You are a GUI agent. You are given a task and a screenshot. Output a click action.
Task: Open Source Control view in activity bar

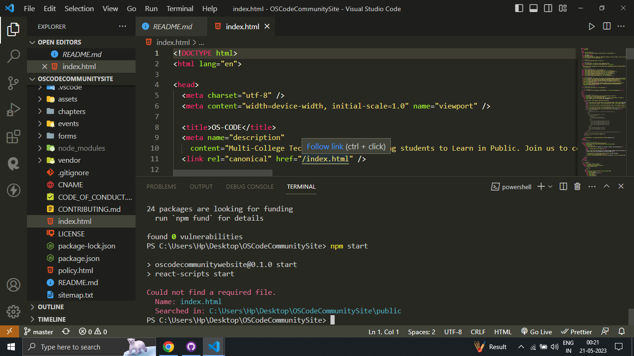[13, 83]
